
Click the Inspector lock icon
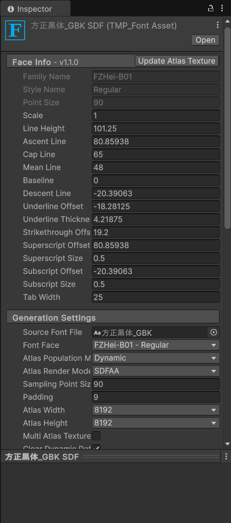[x=211, y=8]
